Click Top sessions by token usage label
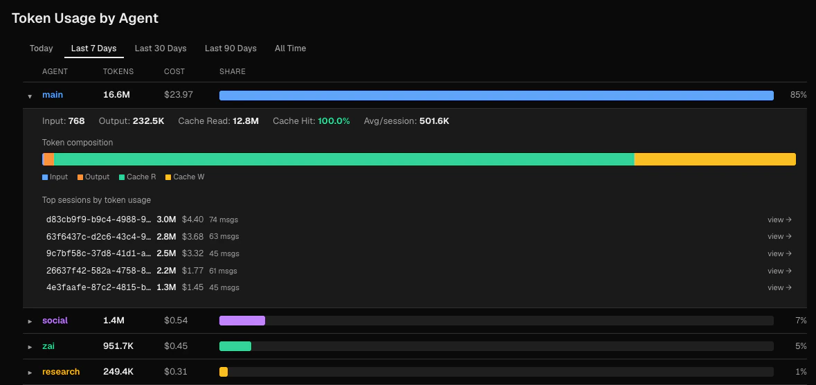The height and width of the screenshot is (385, 816). pos(96,200)
